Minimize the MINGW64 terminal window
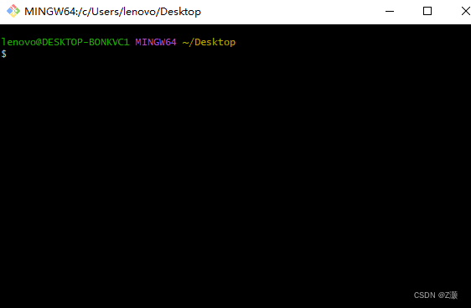 pyautogui.click(x=390, y=12)
